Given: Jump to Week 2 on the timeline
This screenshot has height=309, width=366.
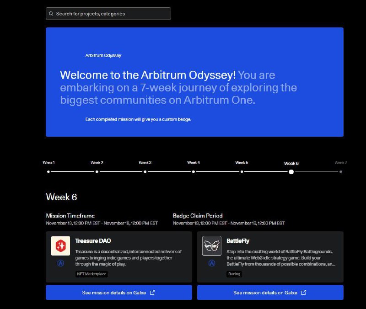Looking at the screenshot, I should (97, 171).
